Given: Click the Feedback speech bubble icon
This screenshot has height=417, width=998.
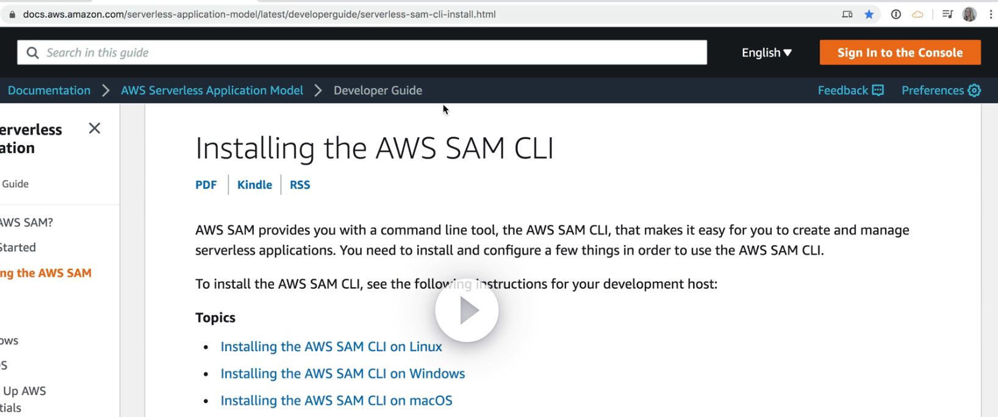Looking at the screenshot, I should click(878, 90).
